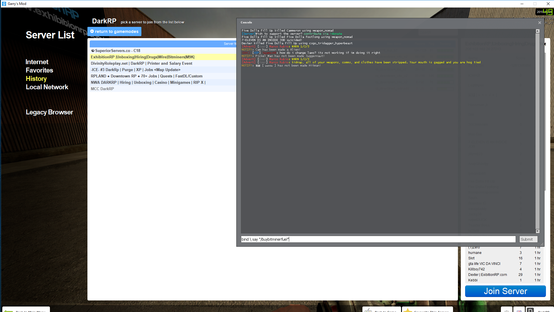The height and width of the screenshot is (312, 554).
Task: Select player Killboy742 in player list
Action: coord(504,269)
